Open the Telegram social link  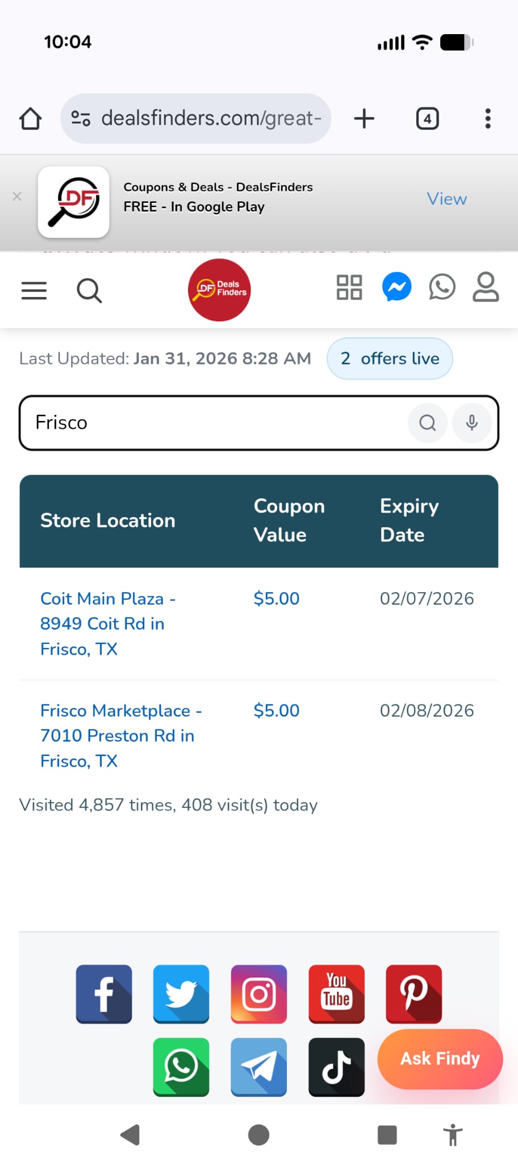click(259, 1067)
